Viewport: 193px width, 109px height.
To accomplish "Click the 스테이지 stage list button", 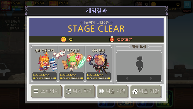I will coord(47,92).
